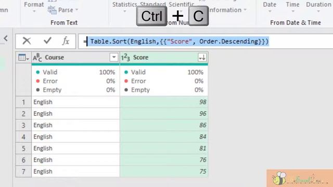Viewport: 333px width, 187px height.
Task: Cancel the formula edit with the X icon
Action: point(27,41)
